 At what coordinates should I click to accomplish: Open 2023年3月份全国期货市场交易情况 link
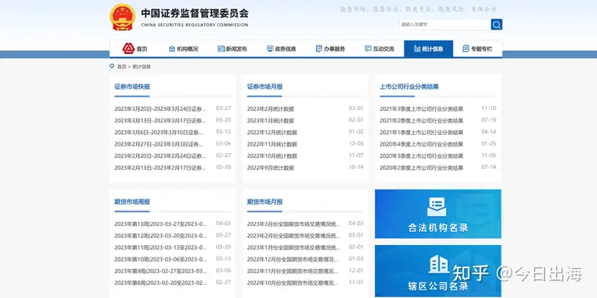pyautogui.click(x=294, y=223)
